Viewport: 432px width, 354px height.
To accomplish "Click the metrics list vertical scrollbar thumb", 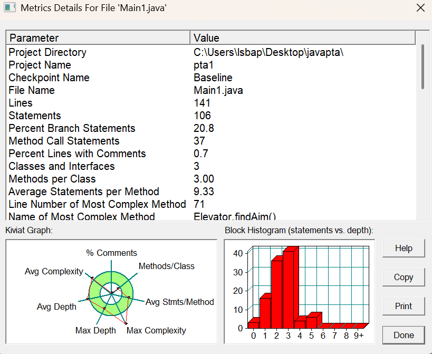I will [423, 66].
